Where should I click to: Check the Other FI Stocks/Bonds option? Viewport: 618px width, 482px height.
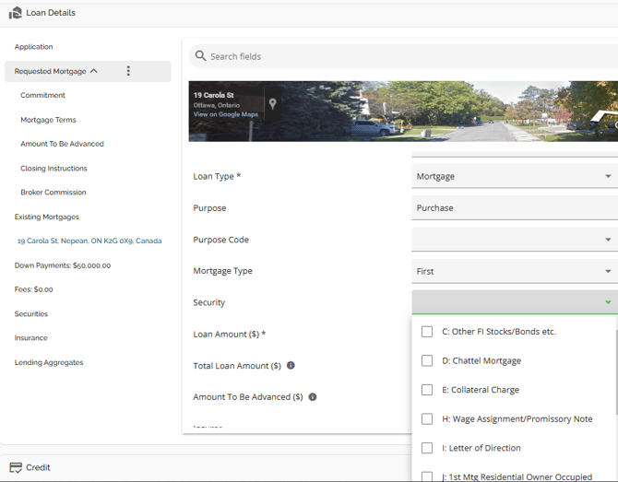pos(427,332)
